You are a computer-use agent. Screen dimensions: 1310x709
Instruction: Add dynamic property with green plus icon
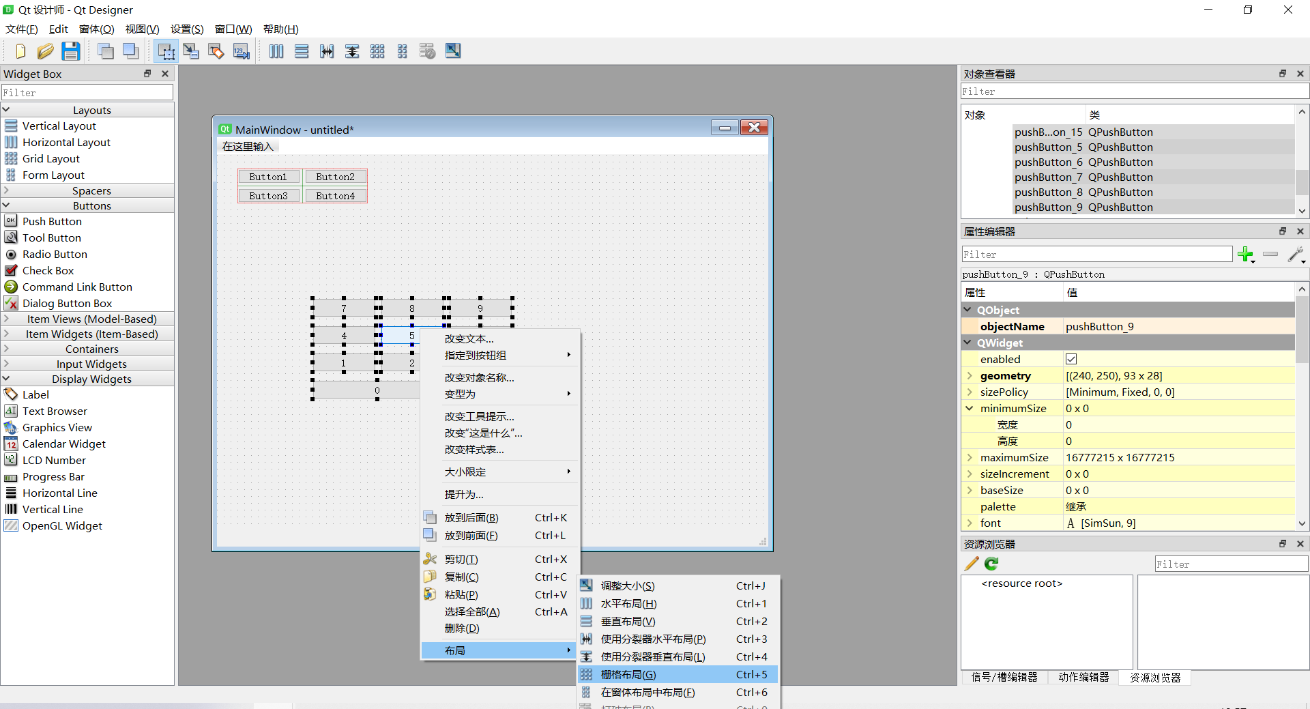click(x=1246, y=255)
